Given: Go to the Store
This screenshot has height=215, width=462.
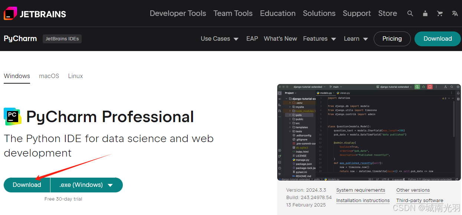Looking at the screenshot, I should click(388, 13).
